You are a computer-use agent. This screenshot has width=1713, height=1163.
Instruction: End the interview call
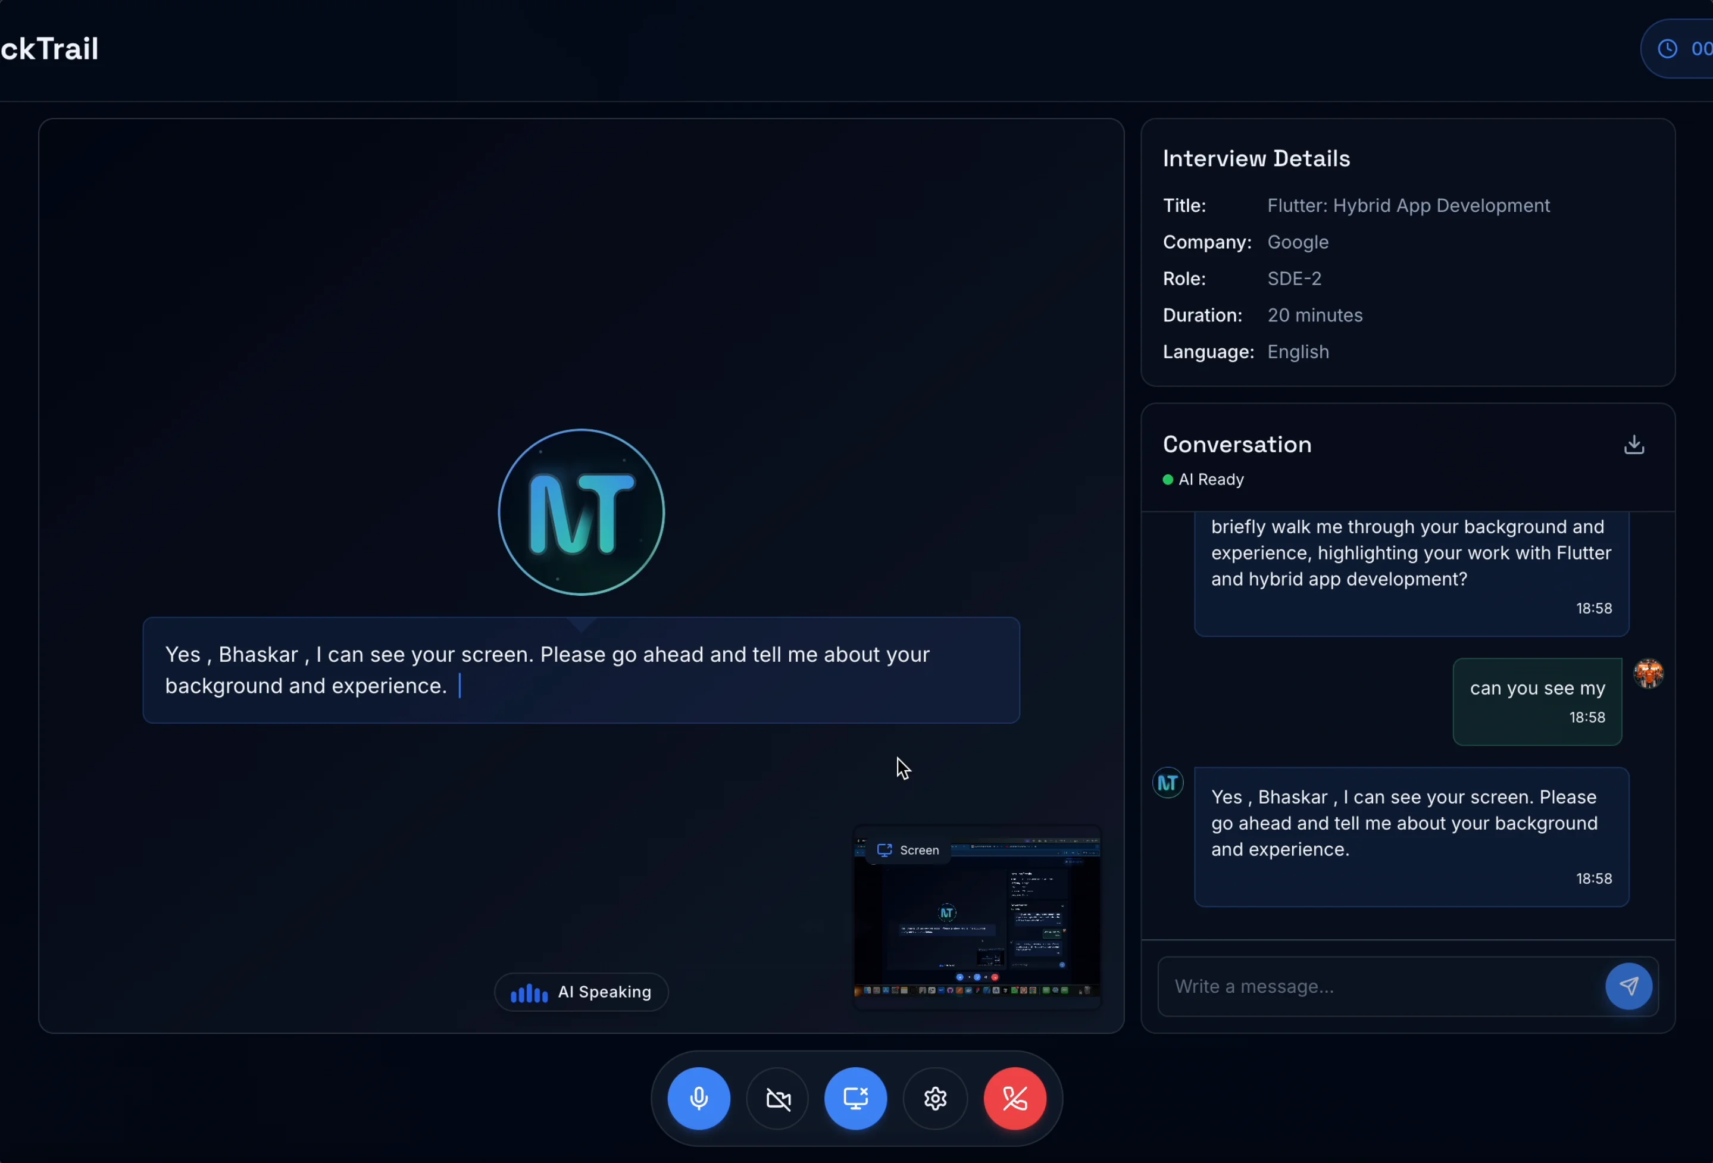pos(1014,1098)
